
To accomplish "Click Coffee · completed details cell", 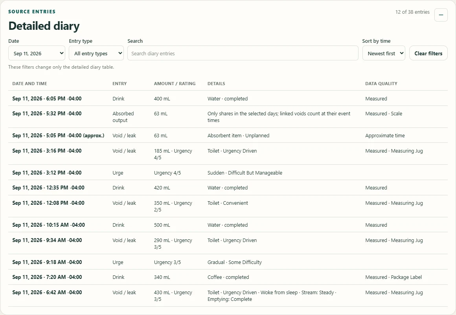I will 228,277.
